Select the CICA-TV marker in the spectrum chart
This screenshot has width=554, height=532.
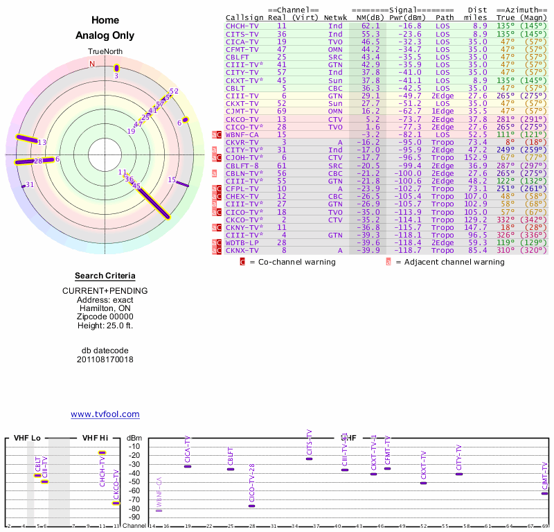tap(188, 466)
